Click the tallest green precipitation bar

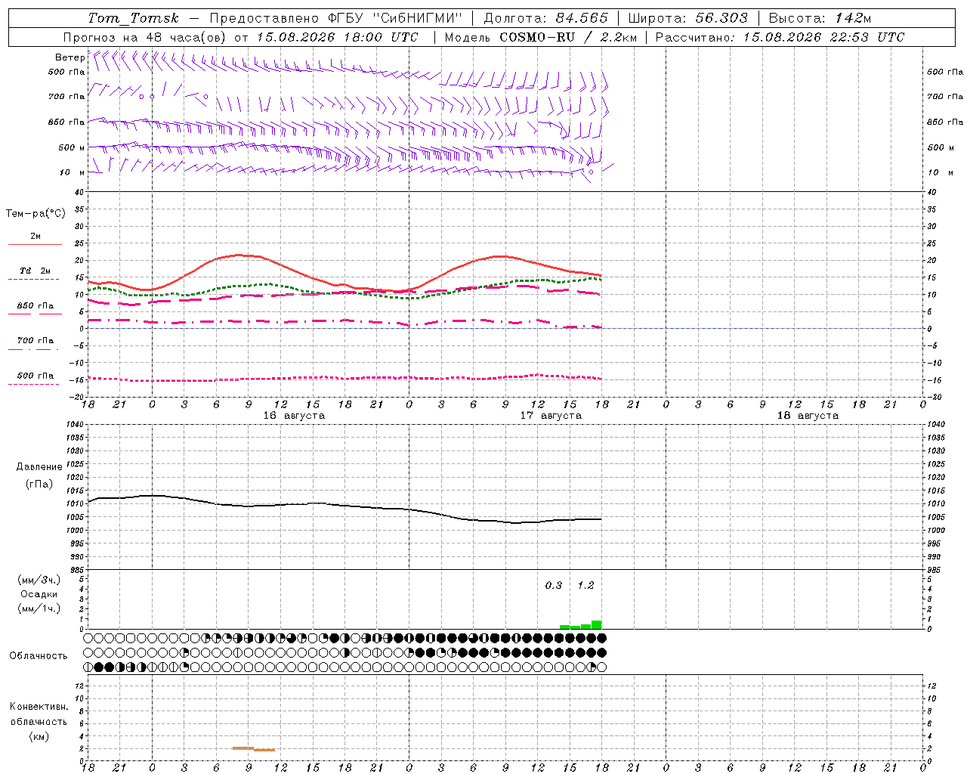point(597,624)
